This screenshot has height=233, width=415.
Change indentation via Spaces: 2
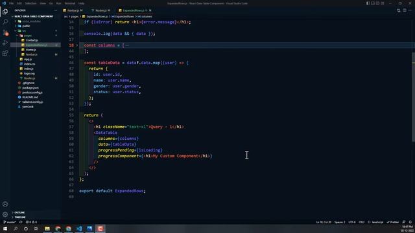(x=340, y=222)
